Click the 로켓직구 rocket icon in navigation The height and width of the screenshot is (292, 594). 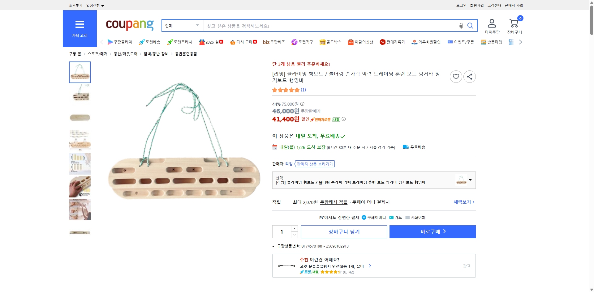(x=294, y=42)
